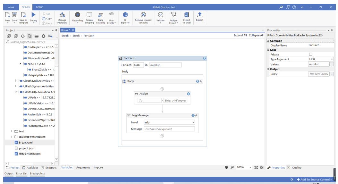Open the Outline tab
This screenshot has width=338, height=184.
[x=294, y=168]
